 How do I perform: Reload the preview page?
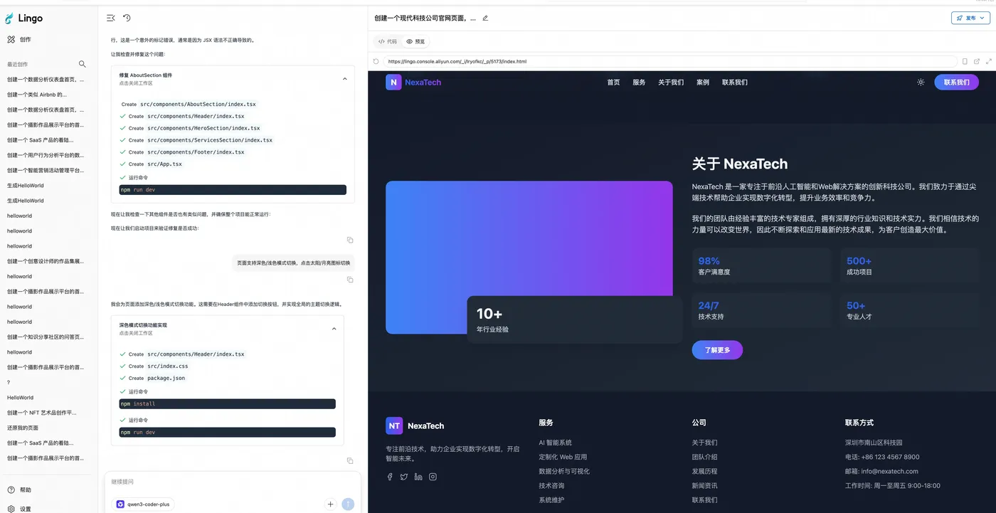pos(376,61)
